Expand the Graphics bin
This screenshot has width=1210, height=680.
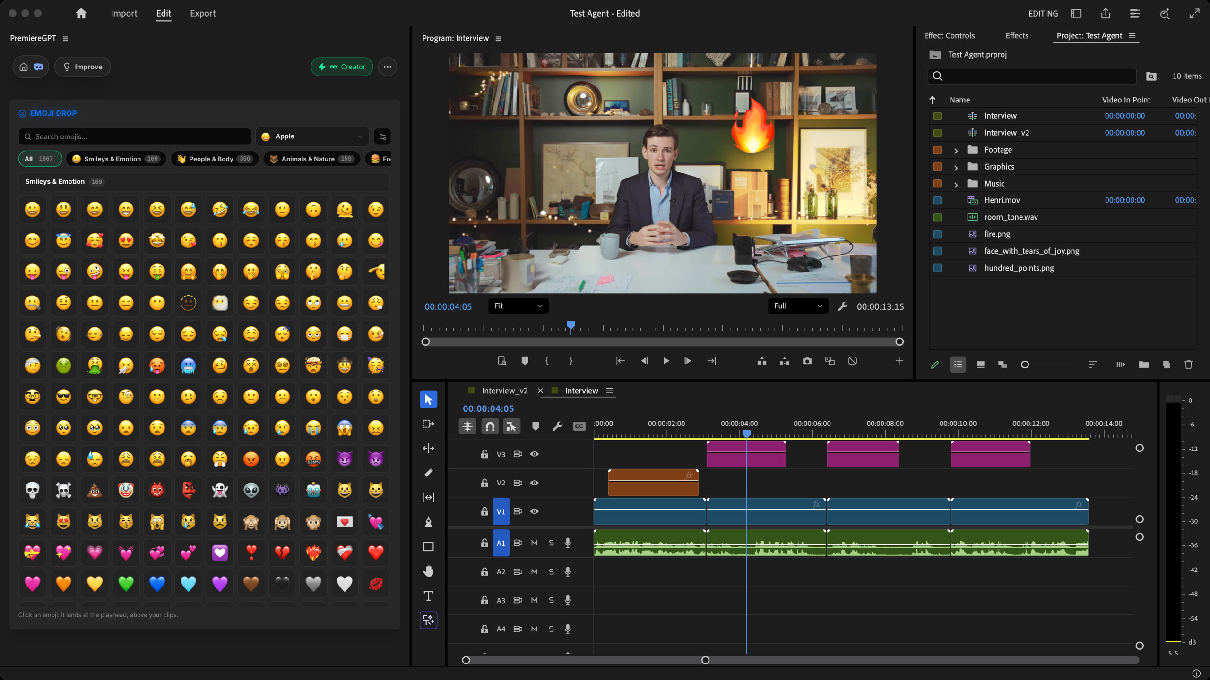coord(956,168)
